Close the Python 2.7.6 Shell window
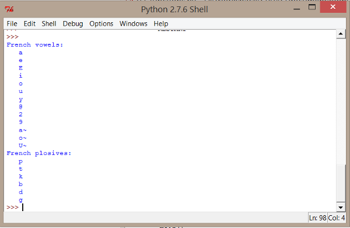 pos(333,7)
